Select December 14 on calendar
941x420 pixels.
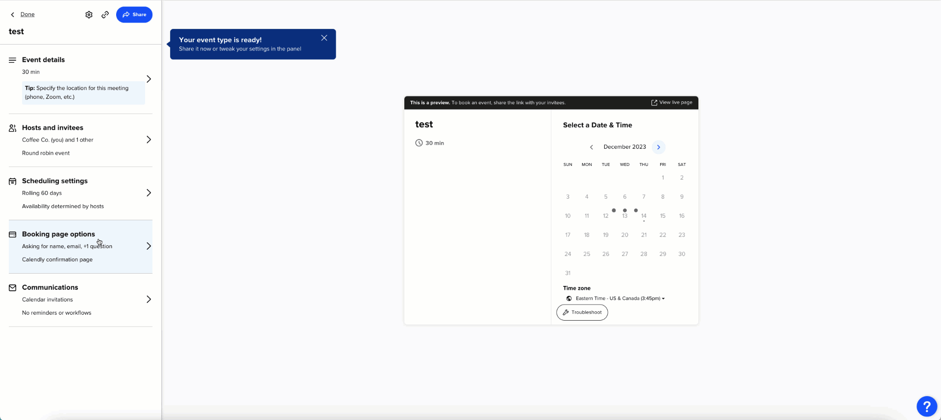click(x=644, y=216)
